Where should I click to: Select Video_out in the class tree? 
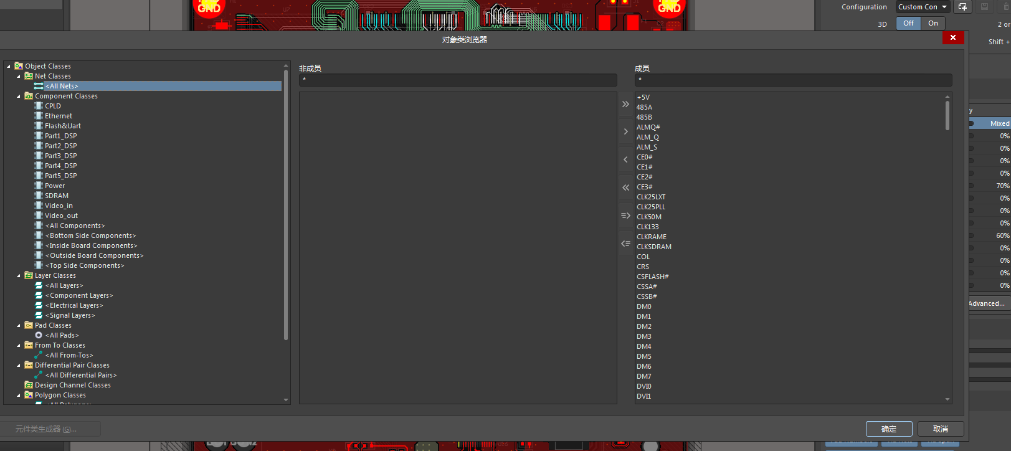coord(61,216)
